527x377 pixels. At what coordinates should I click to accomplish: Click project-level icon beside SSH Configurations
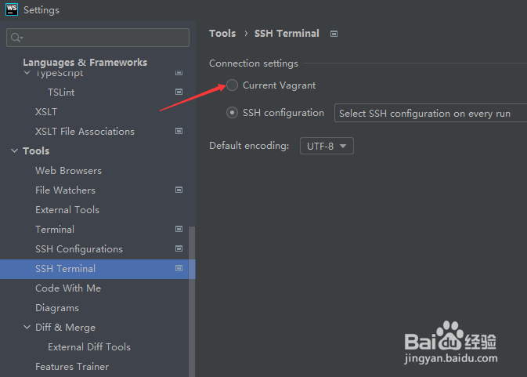coord(179,249)
